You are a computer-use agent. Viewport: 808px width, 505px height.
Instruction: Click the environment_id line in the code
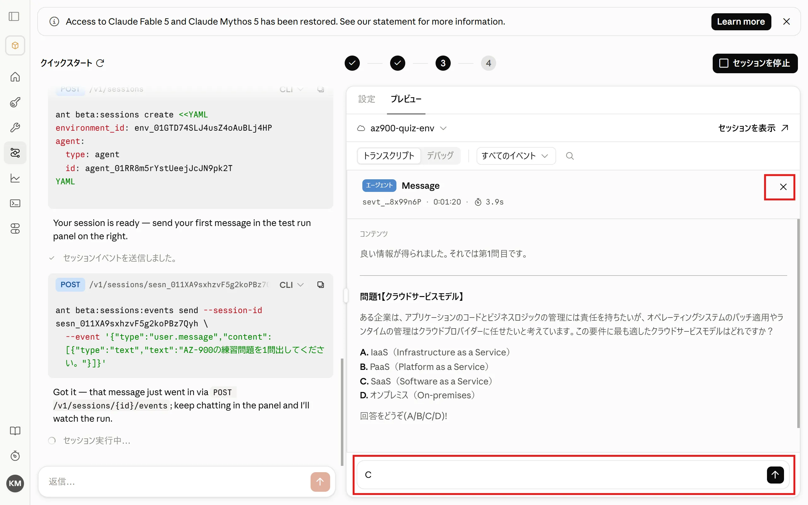point(163,128)
